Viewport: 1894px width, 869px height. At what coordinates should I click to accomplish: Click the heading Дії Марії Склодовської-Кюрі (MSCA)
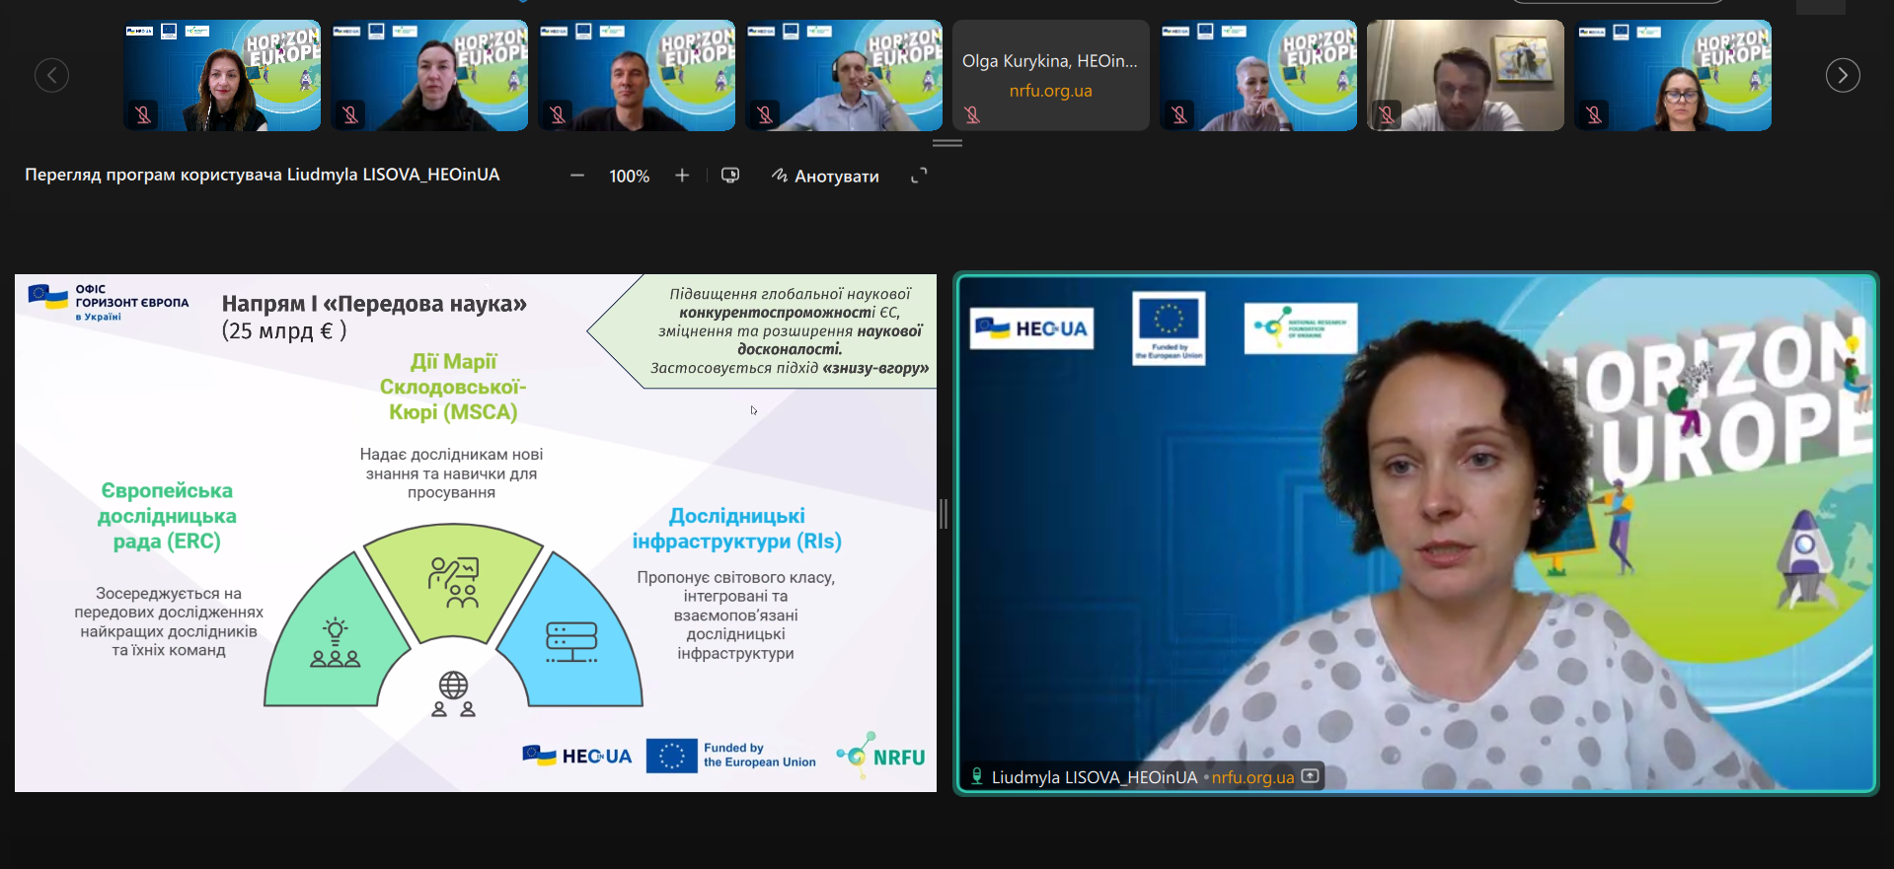tap(453, 387)
